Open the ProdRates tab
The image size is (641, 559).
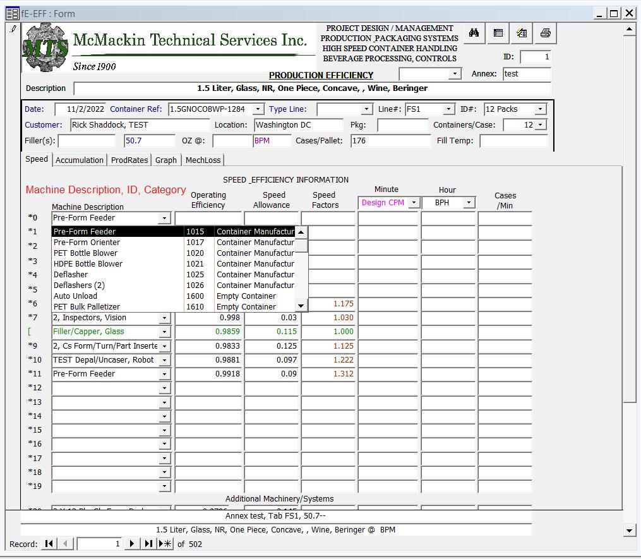[129, 160]
